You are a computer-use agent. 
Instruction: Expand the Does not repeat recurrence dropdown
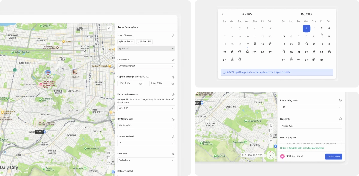pos(146,66)
